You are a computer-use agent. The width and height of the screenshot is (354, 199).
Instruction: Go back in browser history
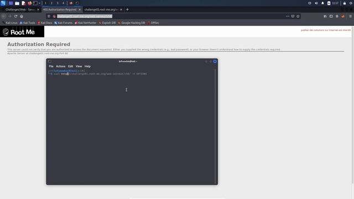pos(3,16)
